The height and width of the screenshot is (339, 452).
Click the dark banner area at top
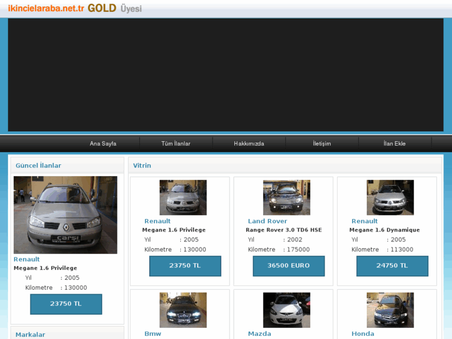click(226, 75)
